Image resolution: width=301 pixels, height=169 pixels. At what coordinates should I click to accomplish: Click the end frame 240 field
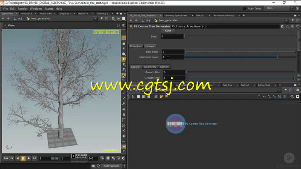coord(93,158)
